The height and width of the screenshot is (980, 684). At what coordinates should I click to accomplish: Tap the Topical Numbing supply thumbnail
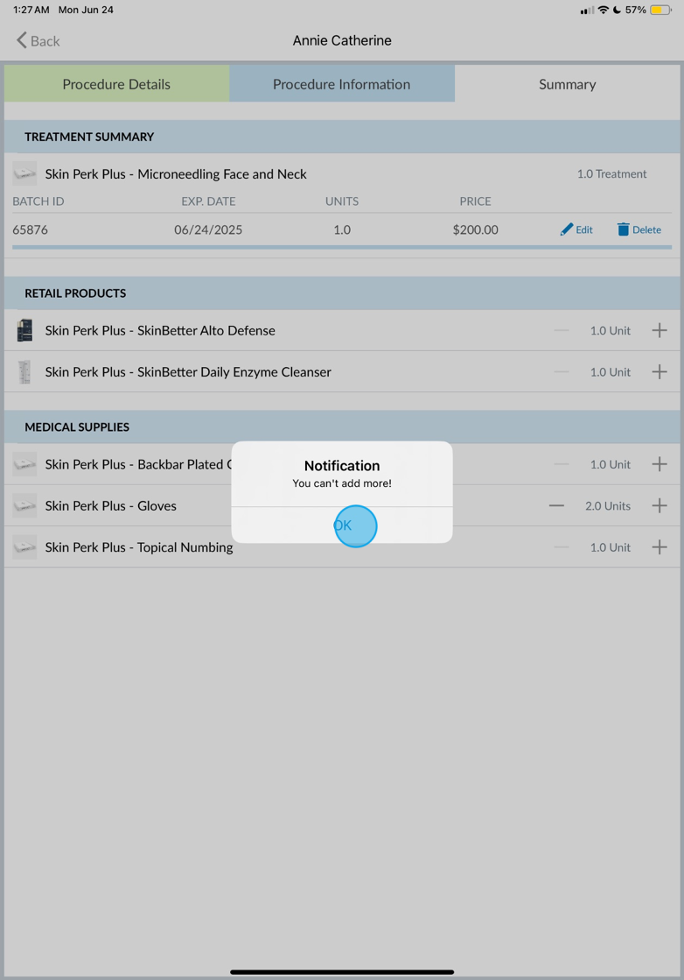[x=25, y=546]
